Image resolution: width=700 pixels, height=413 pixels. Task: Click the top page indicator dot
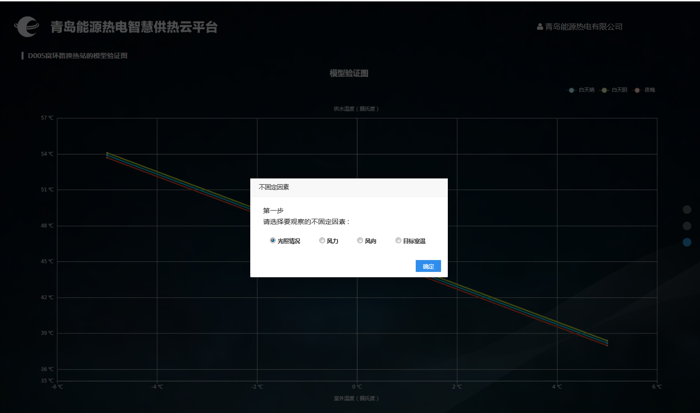coord(687,210)
